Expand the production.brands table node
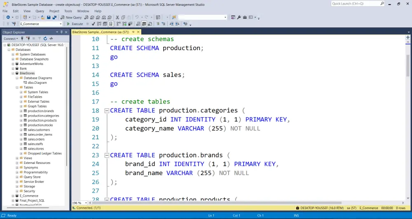Viewport: 412px width, 219px height. 21,111
